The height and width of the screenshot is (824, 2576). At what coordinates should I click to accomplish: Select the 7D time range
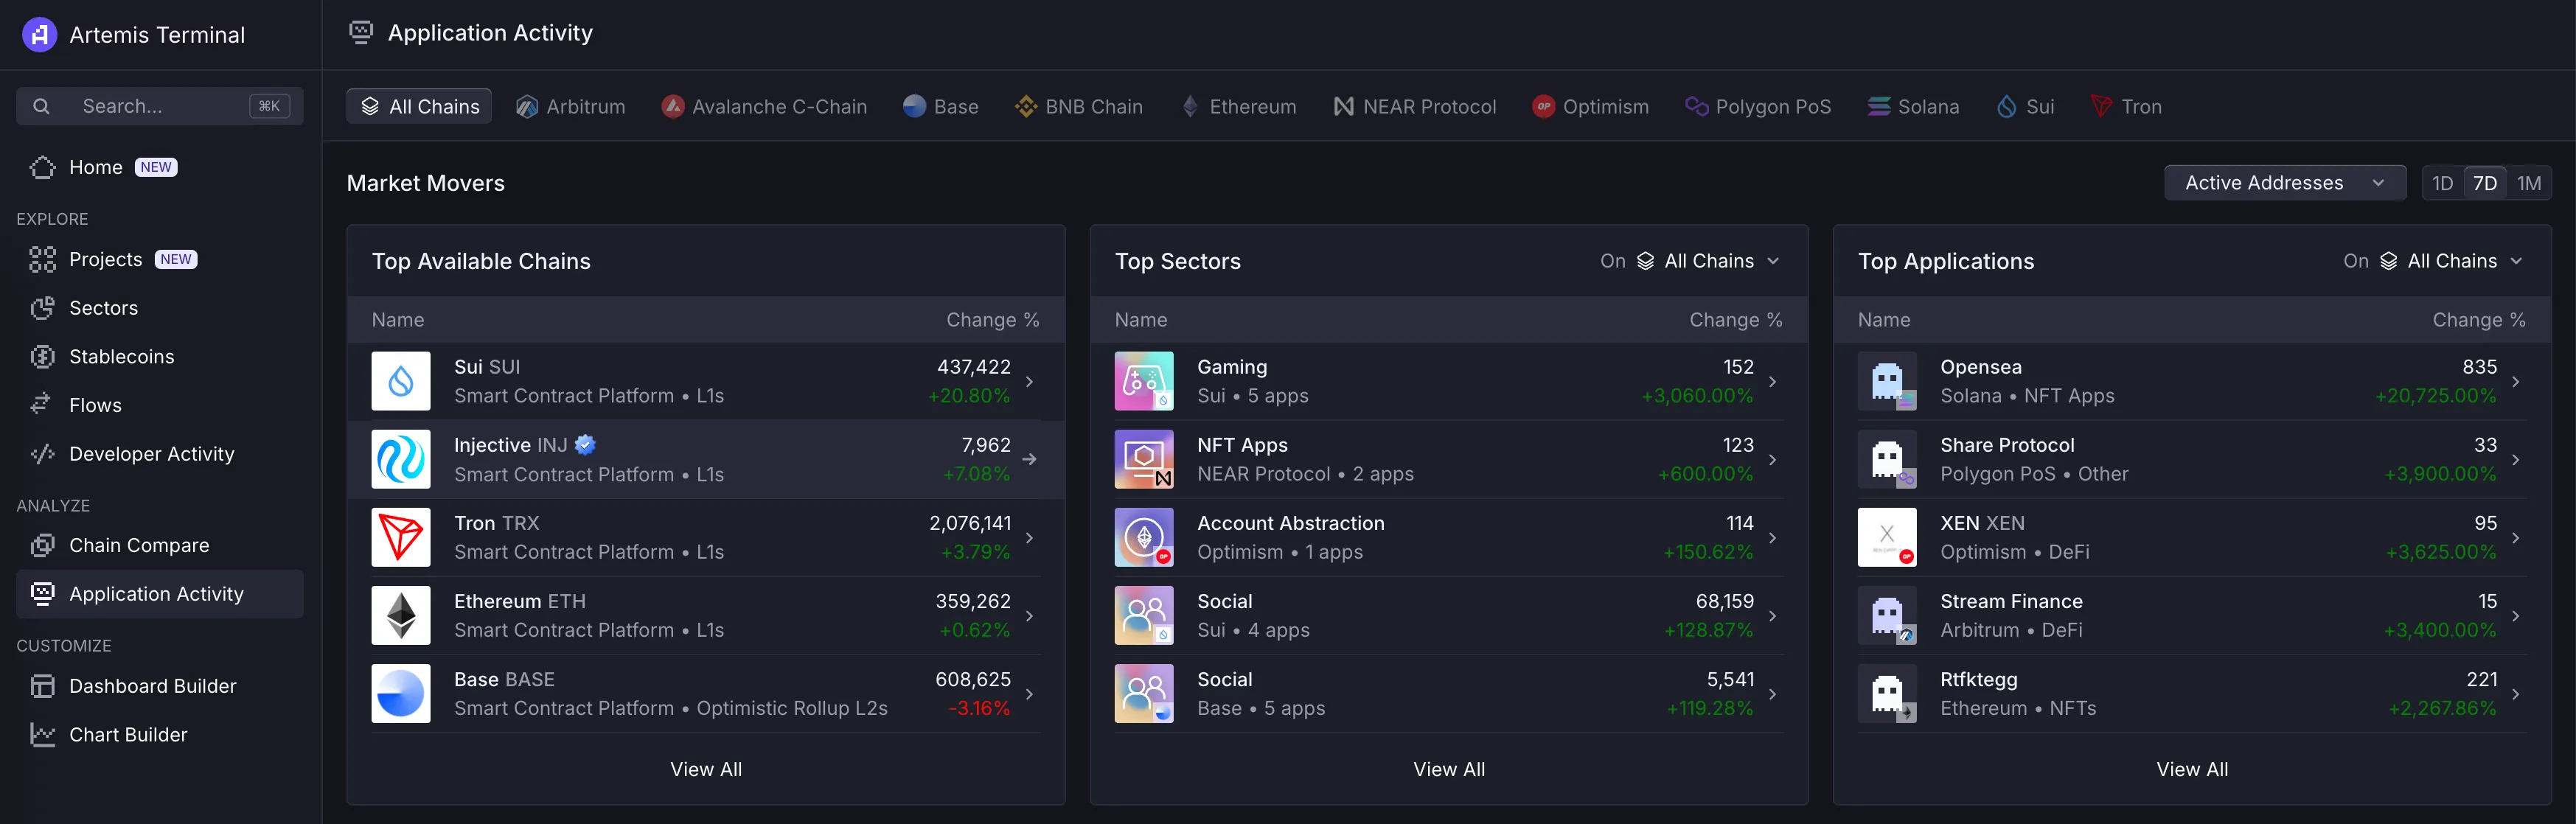click(x=2485, y=183)
